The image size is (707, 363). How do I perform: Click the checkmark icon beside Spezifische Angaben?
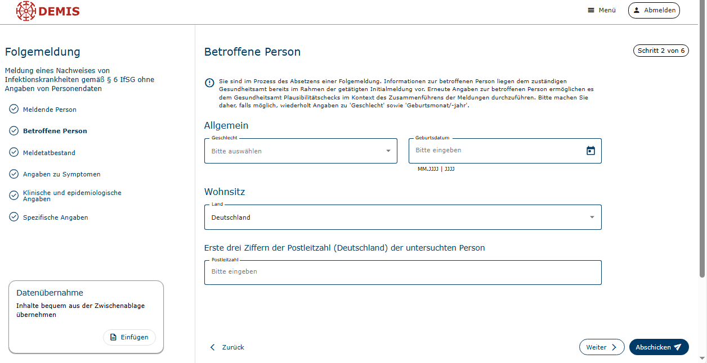coord(14,217)
